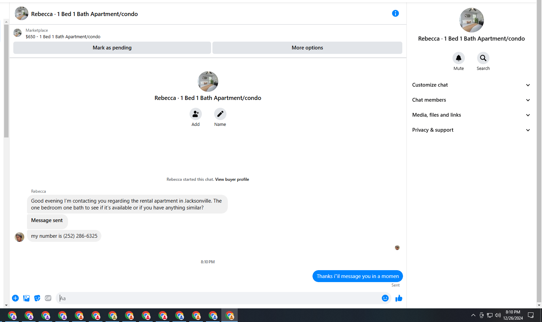
Task: Mark as pending button
Action: point(112,48)
